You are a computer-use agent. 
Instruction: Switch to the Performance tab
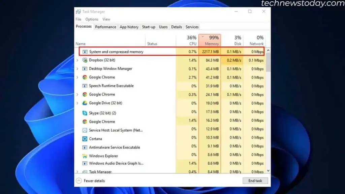(105, 27)
